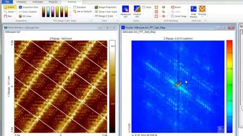The width and height of the screenshot is (243, 136).
Task: Choose the Zoom tool
Action: [9, 12]
